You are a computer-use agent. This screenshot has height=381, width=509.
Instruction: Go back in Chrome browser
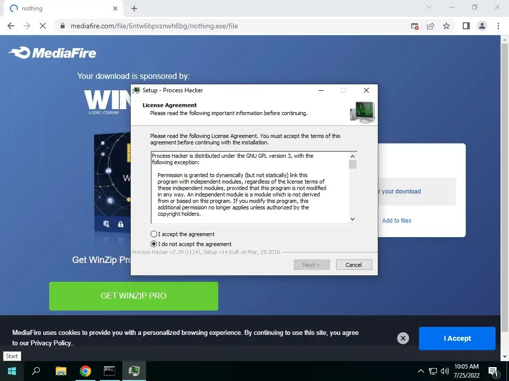11,26
